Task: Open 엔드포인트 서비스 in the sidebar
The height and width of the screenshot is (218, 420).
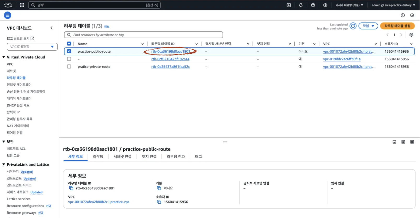Action: (x=19, y=185)
